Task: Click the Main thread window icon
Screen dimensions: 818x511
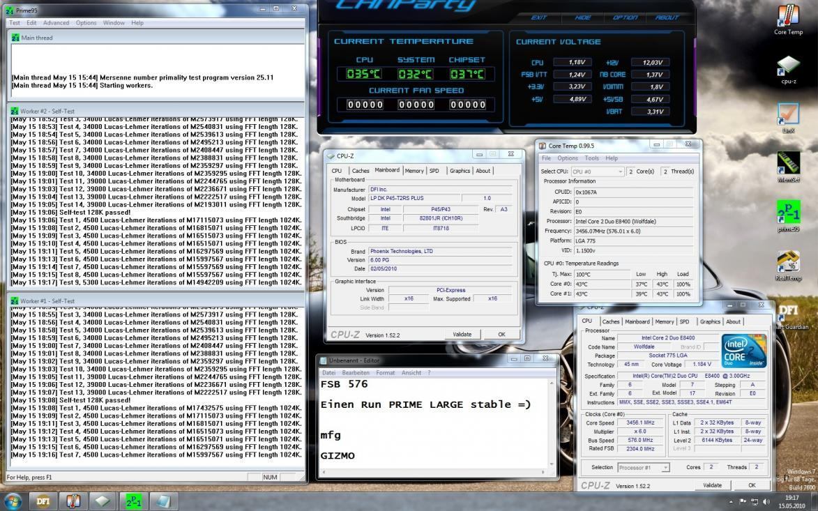Action: click(x=15, y=38)
